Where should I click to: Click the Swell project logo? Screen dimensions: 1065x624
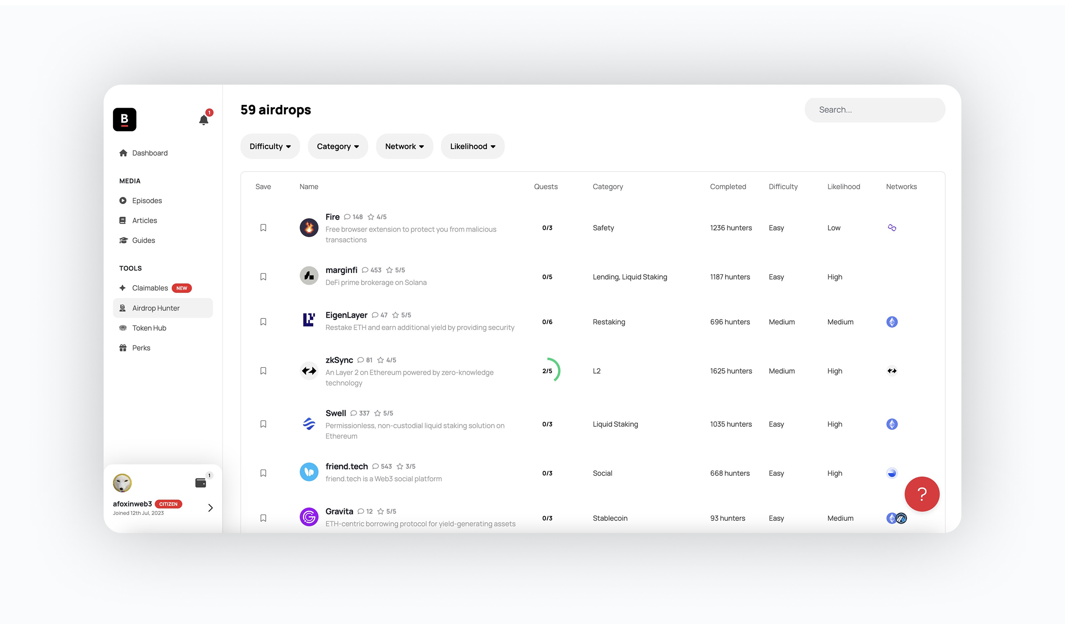click(x=309, y=424)
